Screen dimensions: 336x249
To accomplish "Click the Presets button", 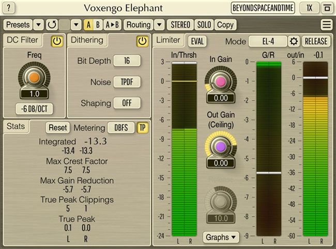I will tap(18, 25).
